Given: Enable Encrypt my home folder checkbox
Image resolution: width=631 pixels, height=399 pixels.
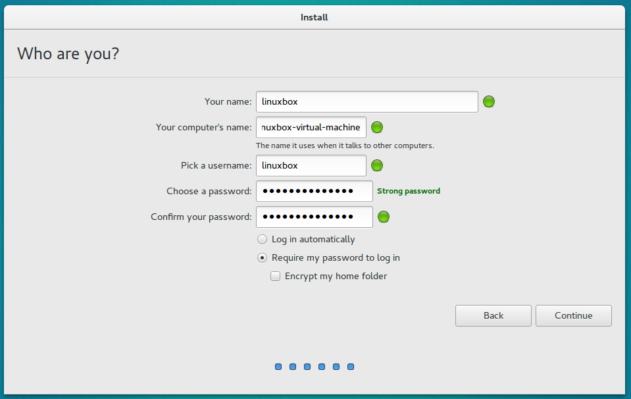Looking at the screenshot, I should [x=275, y=276].
